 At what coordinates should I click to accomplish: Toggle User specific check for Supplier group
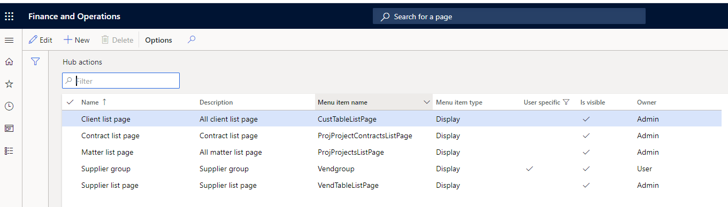(x=530, y=169)
